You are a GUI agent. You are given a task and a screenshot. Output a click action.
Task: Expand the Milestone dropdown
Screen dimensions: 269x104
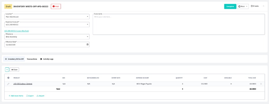pos(47,37)
